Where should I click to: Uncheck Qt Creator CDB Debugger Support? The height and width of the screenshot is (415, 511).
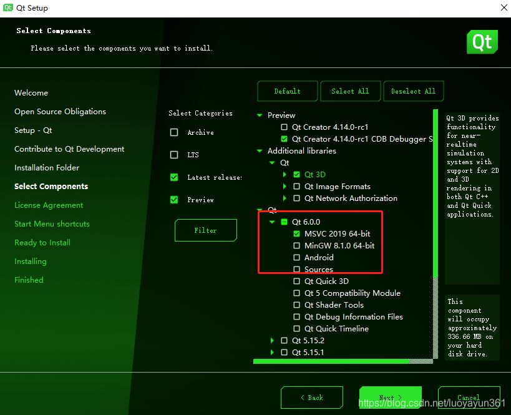(284, 139)
